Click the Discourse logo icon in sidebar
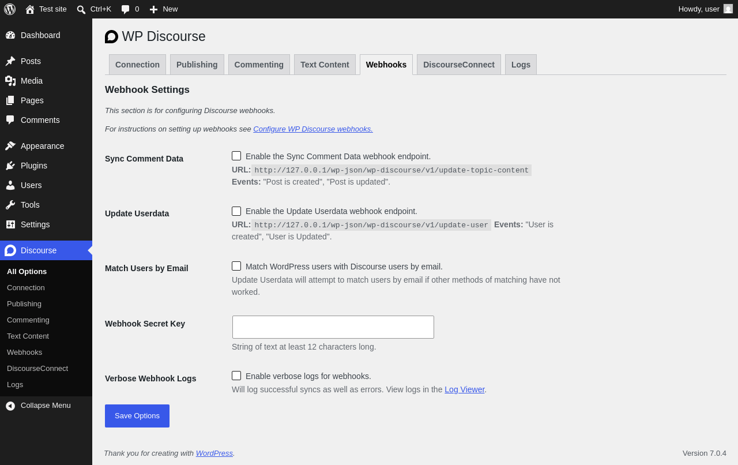 click(x=10, y=250)
